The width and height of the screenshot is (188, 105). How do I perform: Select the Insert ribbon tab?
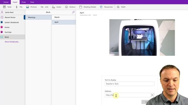pyautogui.click(x=15, y=2)
